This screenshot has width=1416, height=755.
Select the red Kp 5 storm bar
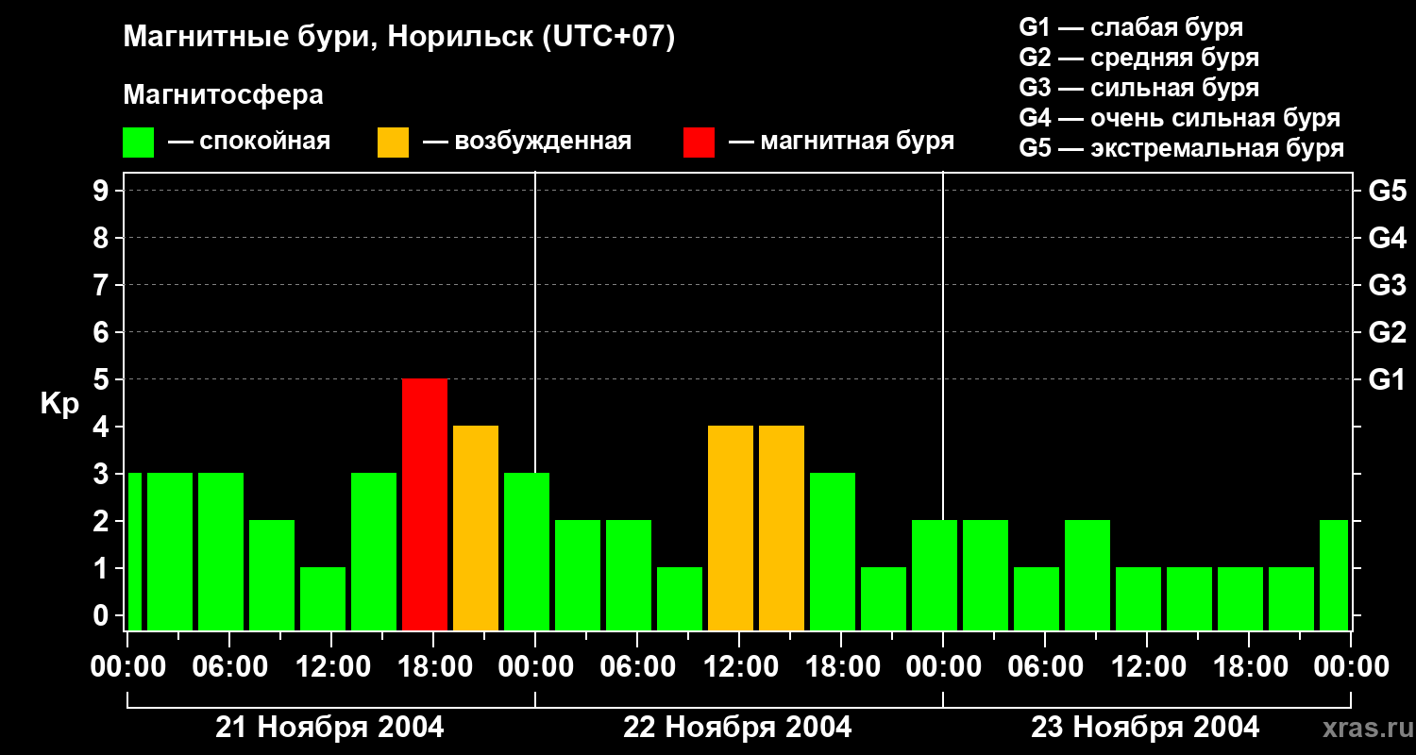[x=425, y=505]
